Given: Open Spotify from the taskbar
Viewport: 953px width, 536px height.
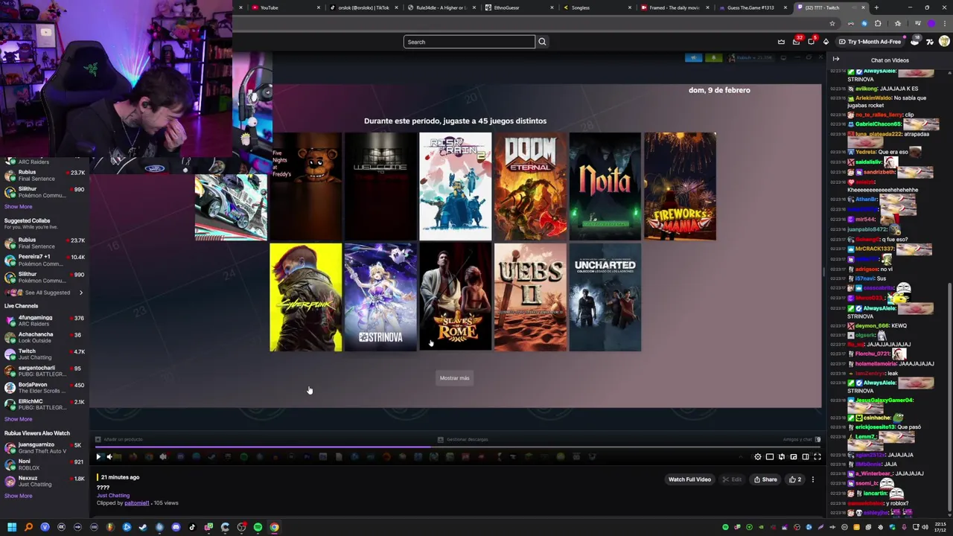Looking at the screenshot, I should coord(258,527).
